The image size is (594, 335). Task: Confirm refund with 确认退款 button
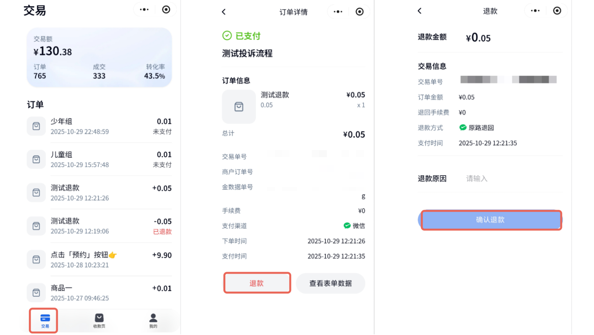[490, 220]
